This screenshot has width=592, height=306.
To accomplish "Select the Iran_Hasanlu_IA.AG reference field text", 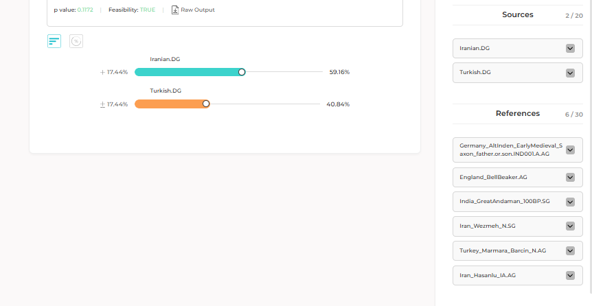I will (x=488, y=275).
